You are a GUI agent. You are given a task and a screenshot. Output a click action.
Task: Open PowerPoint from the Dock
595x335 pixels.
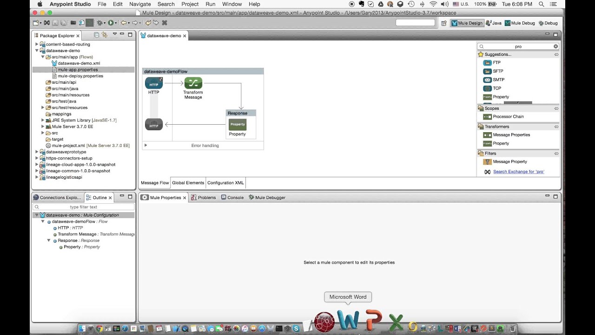374,321
